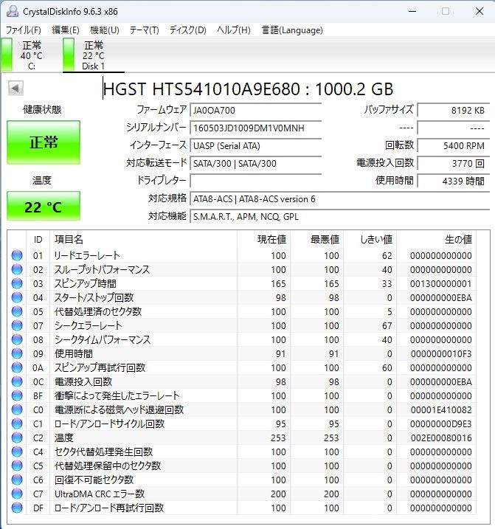Click status icon for スタート/ストップ回数 row
Screen dimensions: 495x529
17,297
